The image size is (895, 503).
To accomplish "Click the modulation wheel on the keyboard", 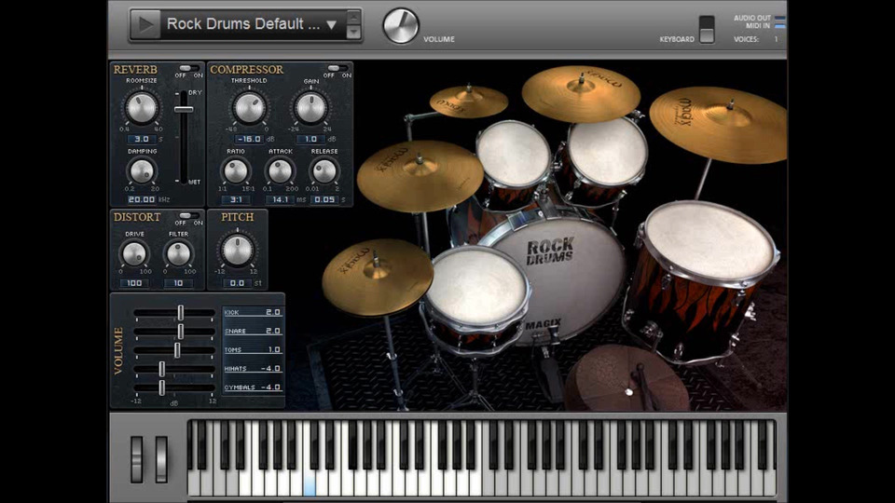I will pos(162,459).
